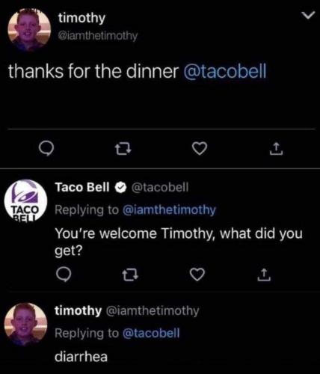The image size is (320, 374).
Task: Like timothy's original dinner tweet
Action: pyautogui.click(x=200, y=149)
